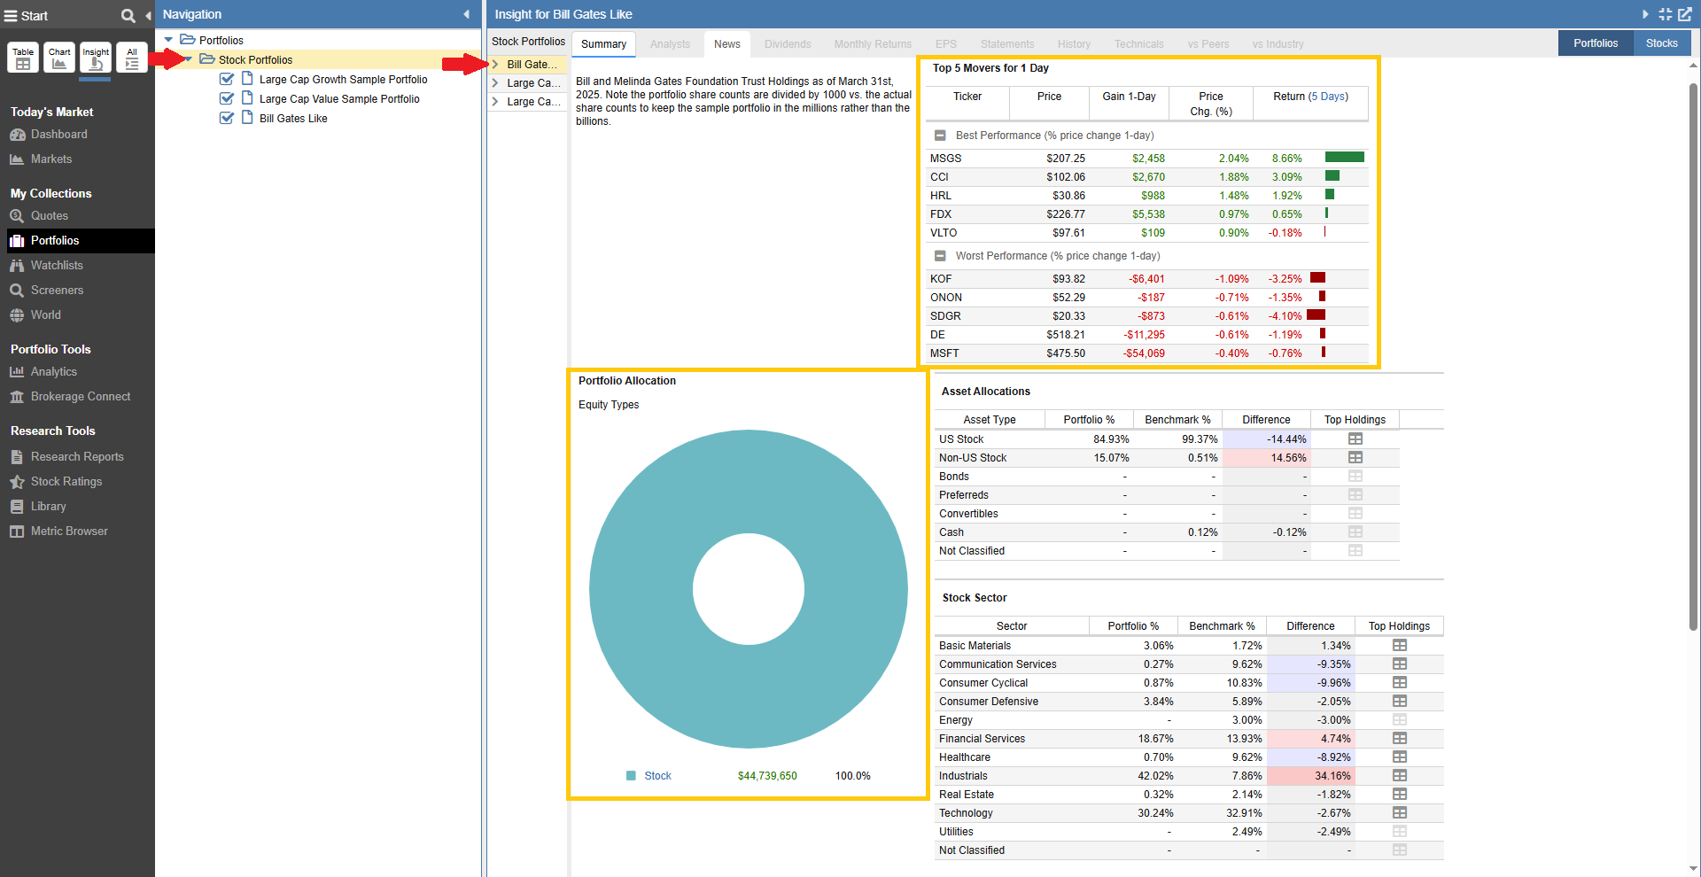Screen dimensions: 1701x877
Task: Click the KOF ticker row
Action: coord(1147,279)
